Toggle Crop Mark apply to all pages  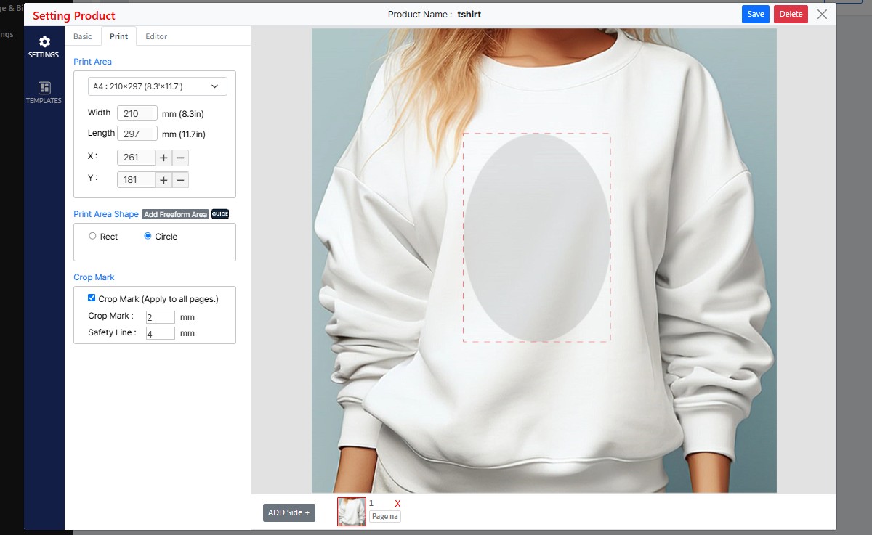92,298
